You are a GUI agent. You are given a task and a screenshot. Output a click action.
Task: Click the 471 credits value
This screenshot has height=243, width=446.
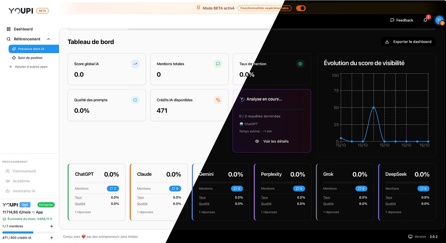(x=162, y=111)
